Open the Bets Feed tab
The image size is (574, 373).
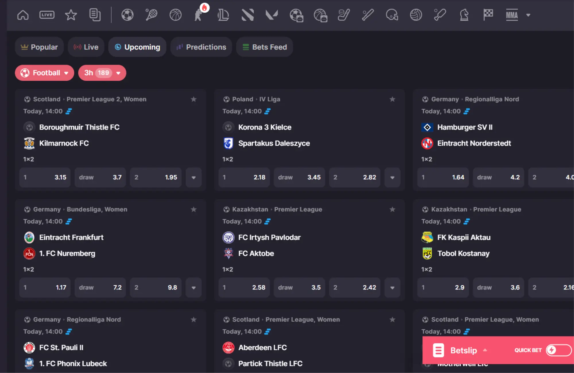click(x=265, y=47)
